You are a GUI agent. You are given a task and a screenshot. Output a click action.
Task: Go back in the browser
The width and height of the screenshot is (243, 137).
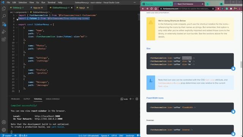pos(143,9)
